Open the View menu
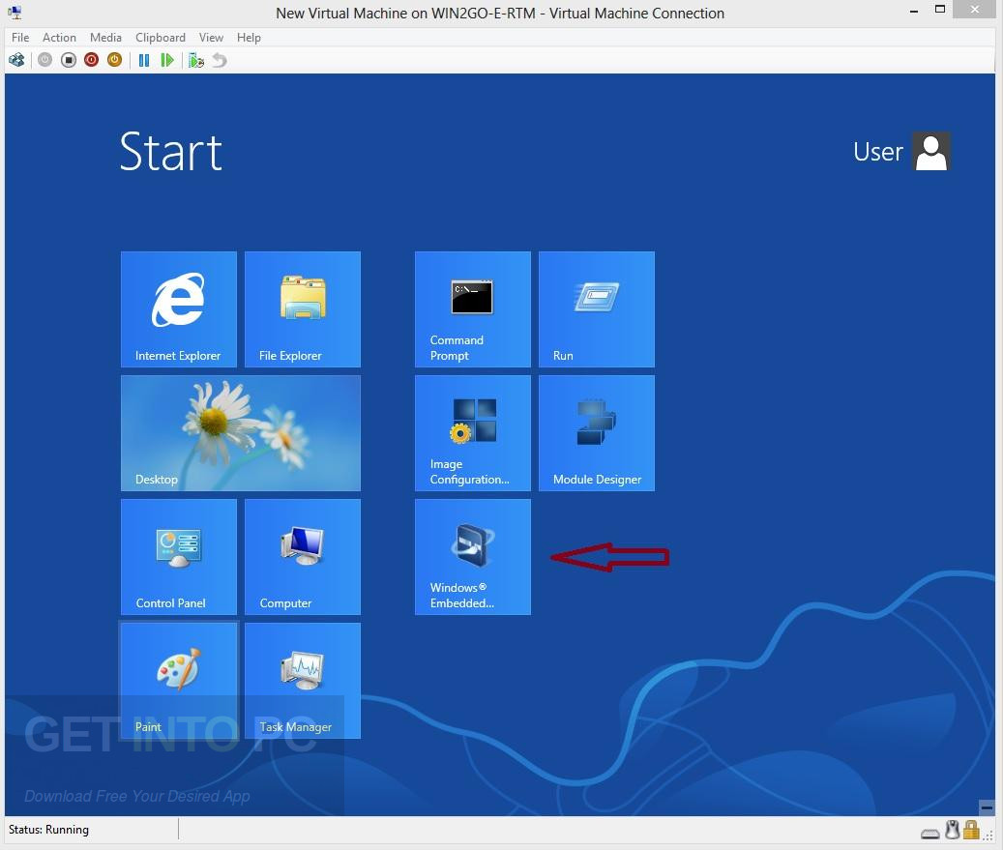 coord(211,38)
